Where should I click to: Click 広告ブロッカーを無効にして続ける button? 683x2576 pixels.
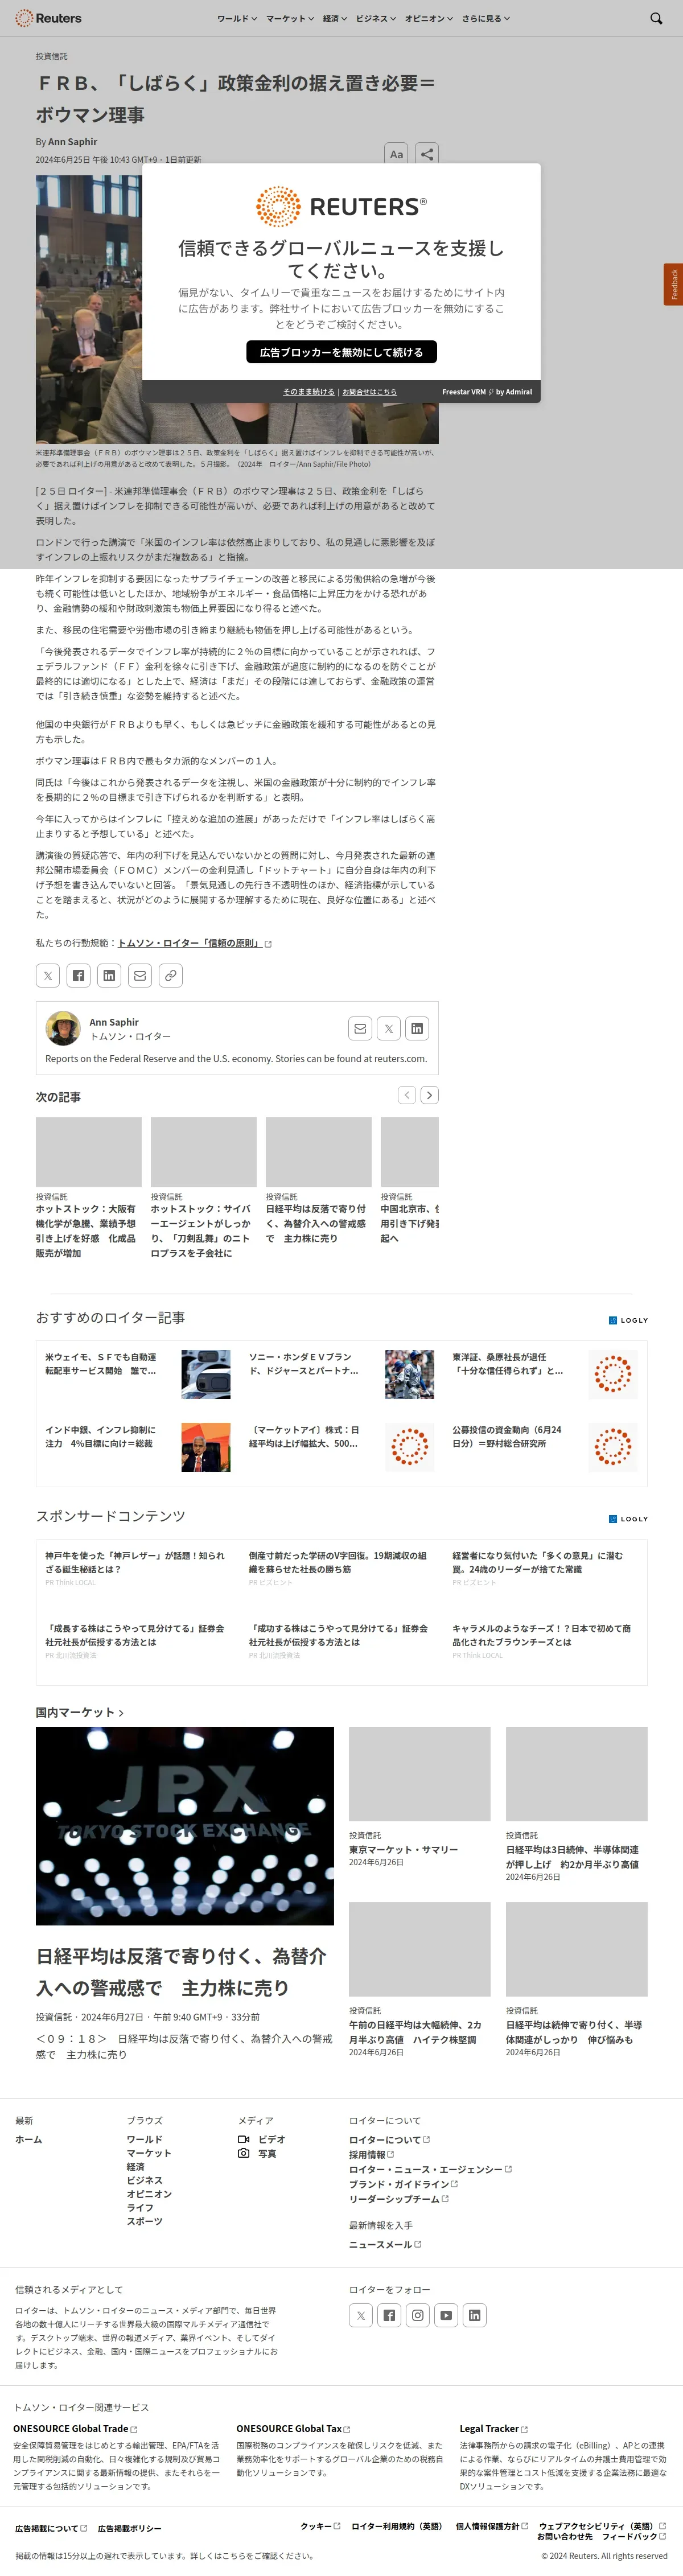[x=341, y=352]
